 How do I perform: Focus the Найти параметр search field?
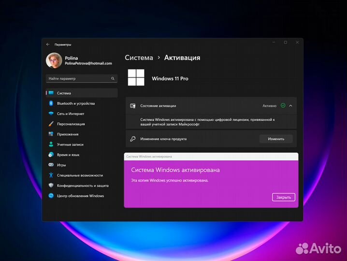coord(82,79)
